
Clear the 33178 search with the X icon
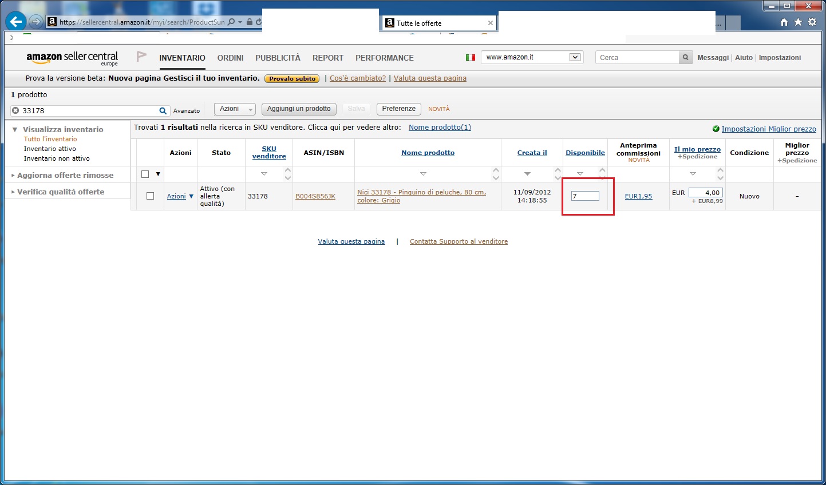click(x=15, y=110)
